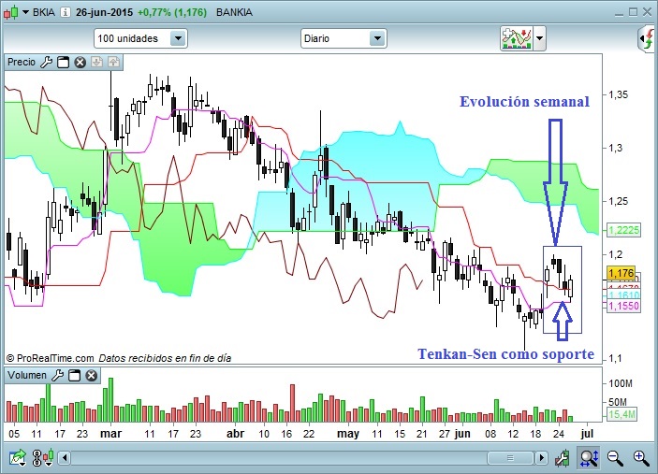Expand the dropdown arrow next to BKIA ticker
Image resolution: width=658 pixels, height=474 pixels.
(25, 12)
